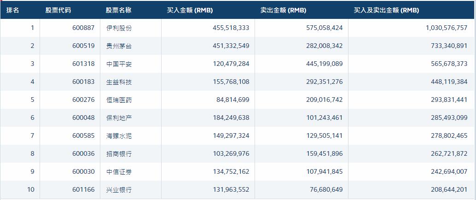Viewport: 476px width, 200px height.
Task: Click total amount 1,030,576,757
Action: [x=447, y=28]
